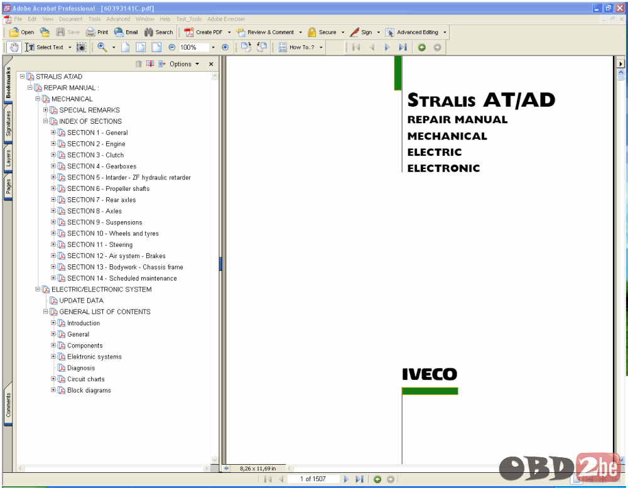Click the Create PDF button

(x=203, y=32)
